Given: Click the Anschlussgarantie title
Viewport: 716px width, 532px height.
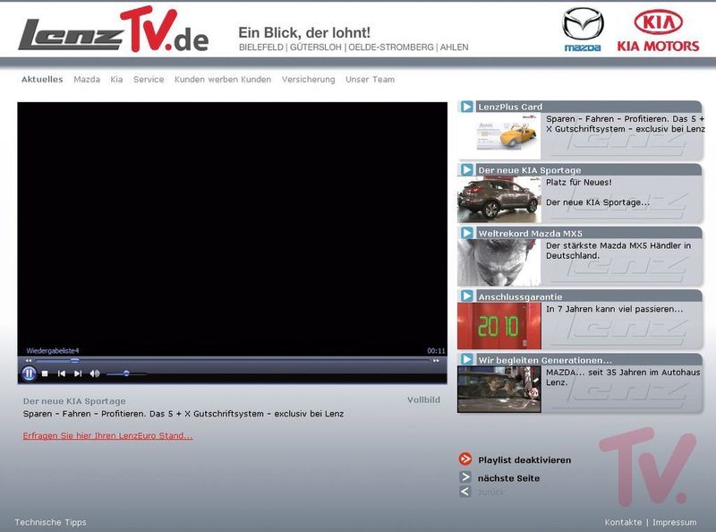Looking at the screenshot, I should (x=520, y=296).
